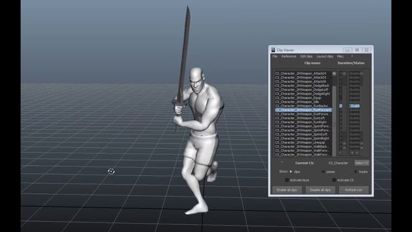Click the Clip Viewer title bar icon
412x232 pixels.
click(x=273, y=50)
